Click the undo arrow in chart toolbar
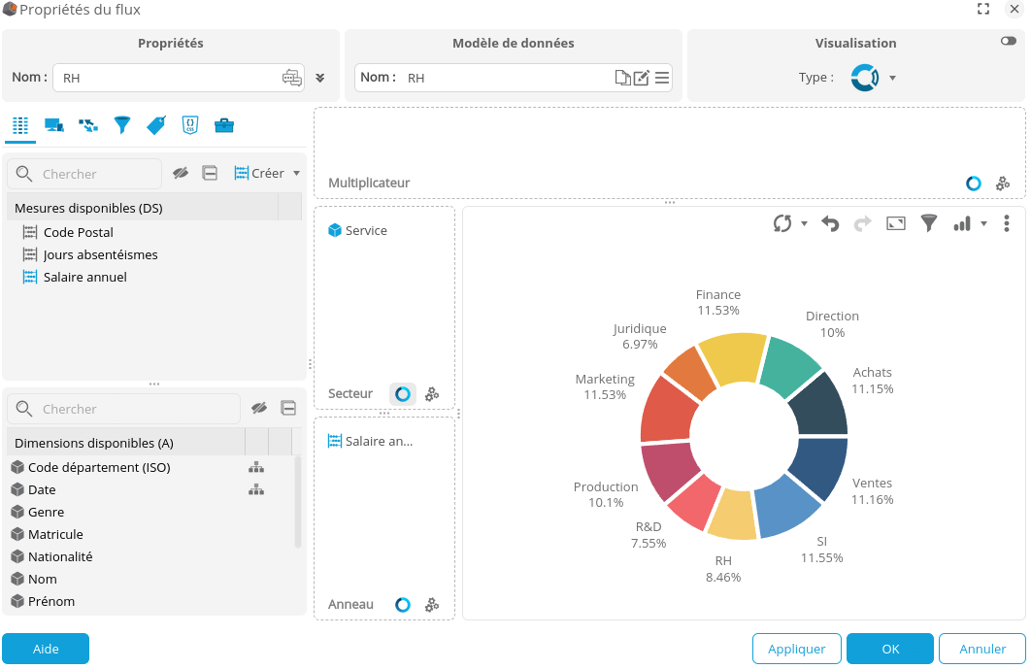 coord(830,223)
